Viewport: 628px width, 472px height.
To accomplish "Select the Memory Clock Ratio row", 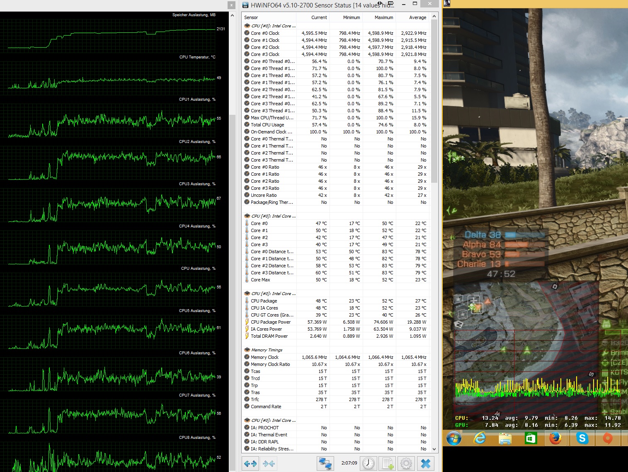I will tap(335, 364).
